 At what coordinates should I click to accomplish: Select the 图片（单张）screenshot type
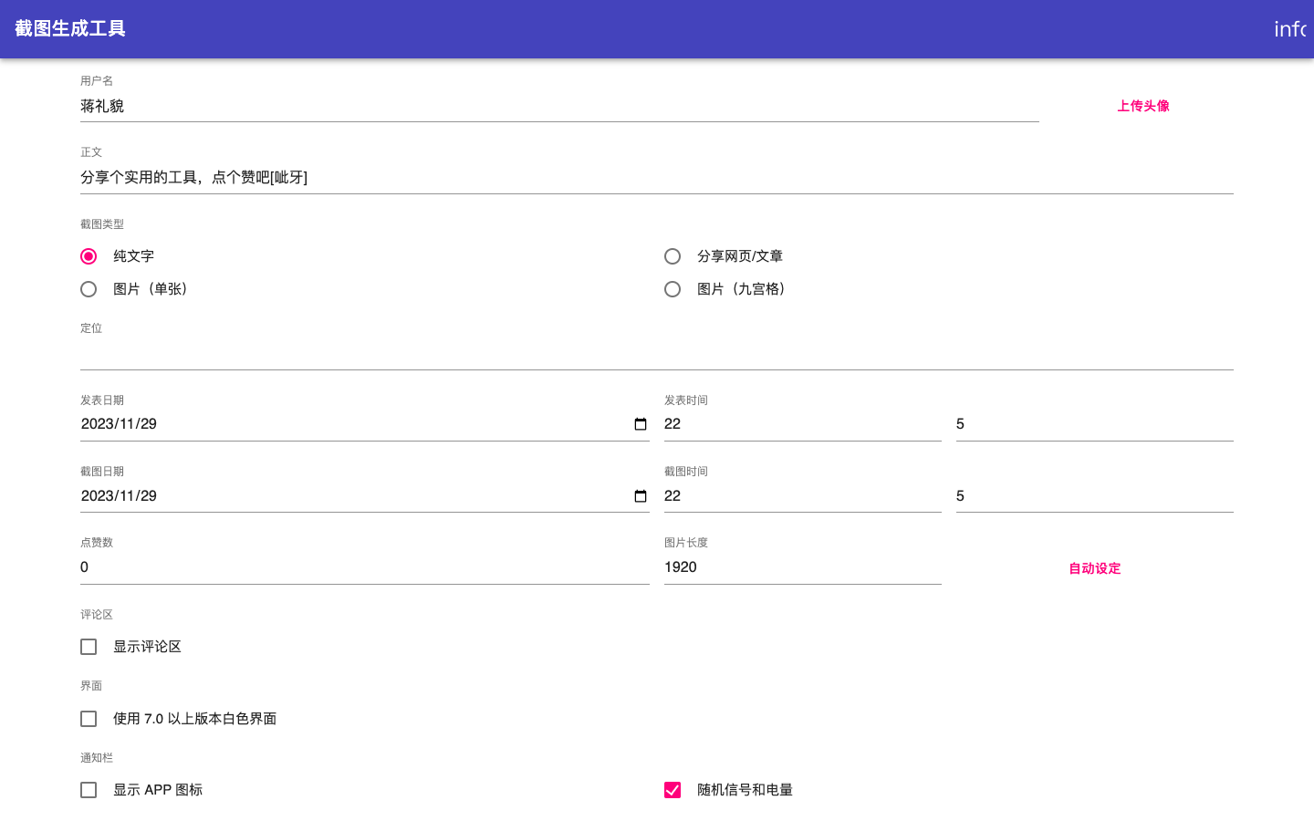pyautogui.click(x=89, y=289)
